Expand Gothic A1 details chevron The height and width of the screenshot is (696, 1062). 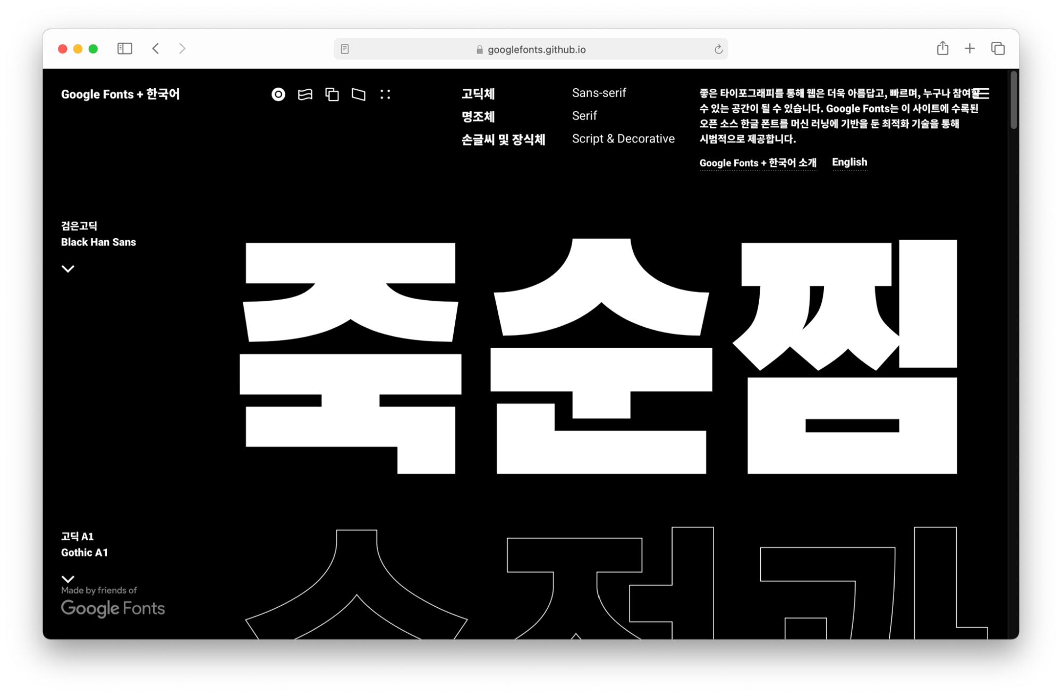click(68, 579)
